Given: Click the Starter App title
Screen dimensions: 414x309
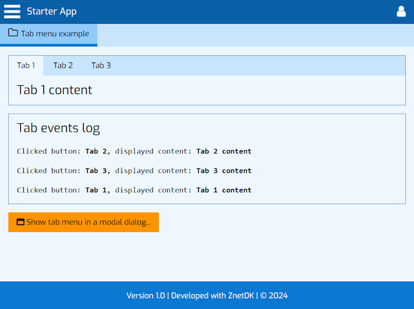Looking at the screenshot, I should click(x=52, y=11).
